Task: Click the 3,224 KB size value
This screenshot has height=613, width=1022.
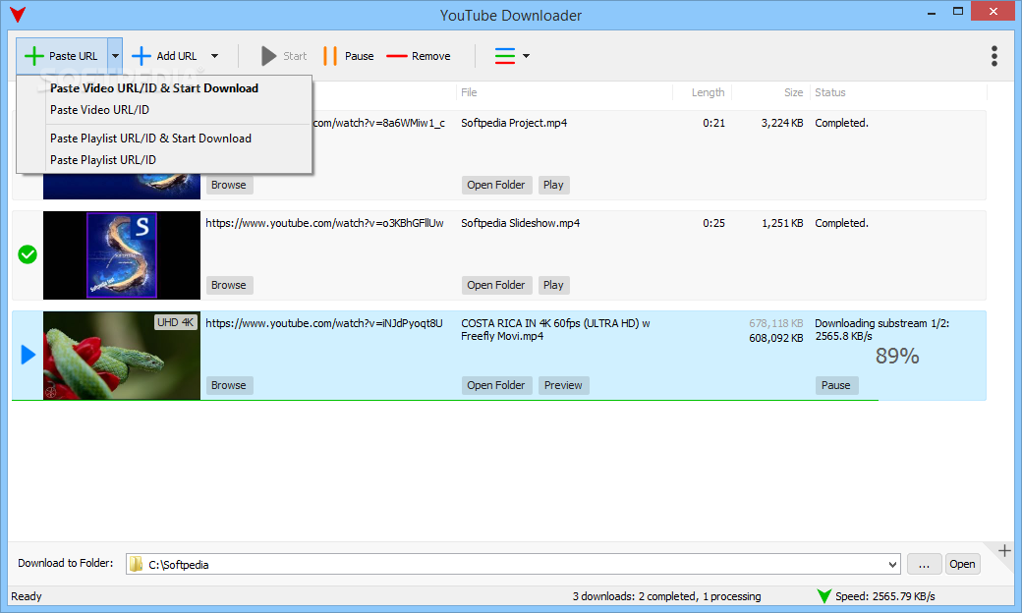Action: 782,123
